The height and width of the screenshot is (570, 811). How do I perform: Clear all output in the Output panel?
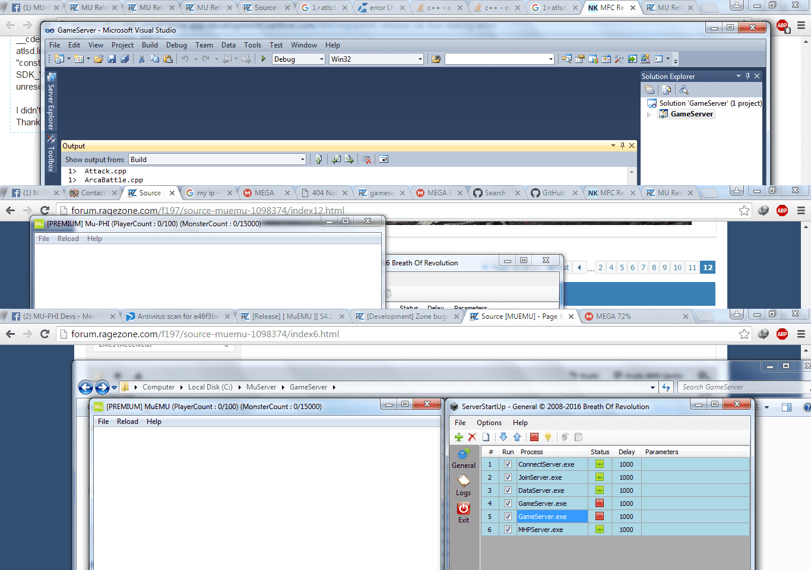coord(367,159)
